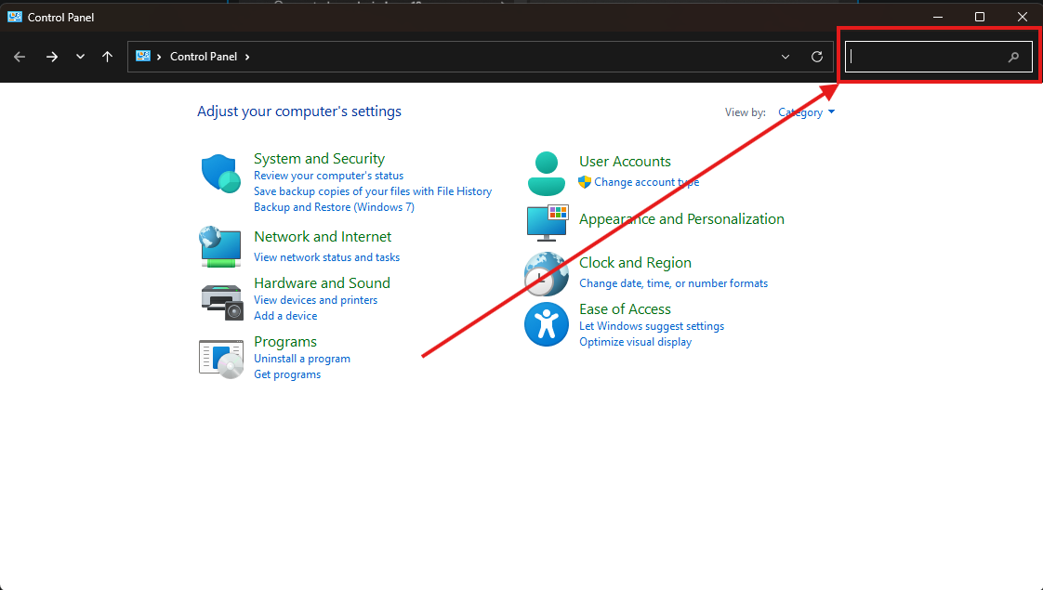This screenshot has height=590, width=1043.
Task: Refresh the Control Panel view
Action: click(x=817, y=57)
